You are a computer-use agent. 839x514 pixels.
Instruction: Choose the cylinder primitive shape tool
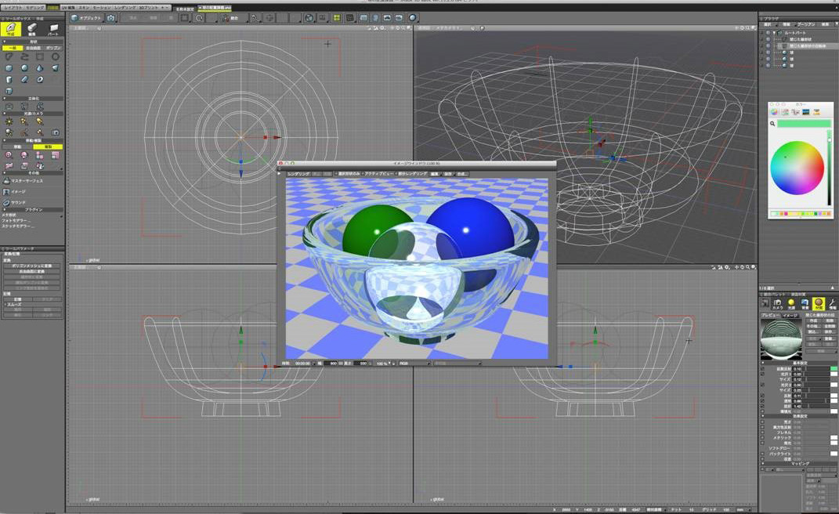click(9, 79)
